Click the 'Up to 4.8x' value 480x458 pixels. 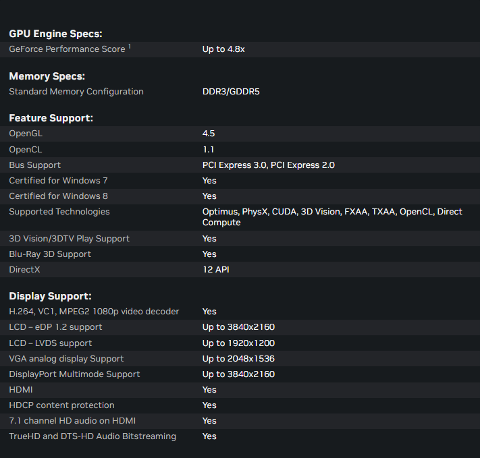tap(223, 49)
